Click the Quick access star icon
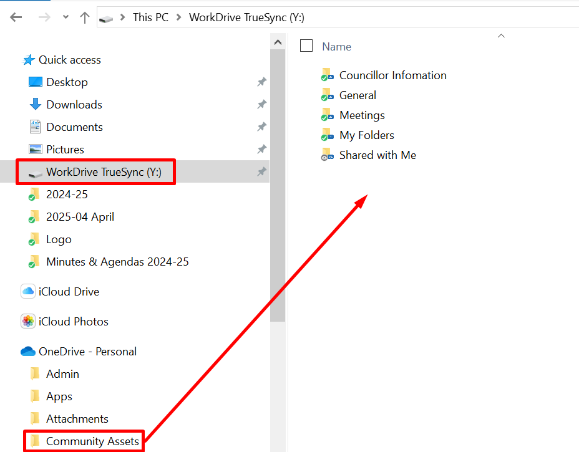The image size is (579, 452). [x=29, y=60]
